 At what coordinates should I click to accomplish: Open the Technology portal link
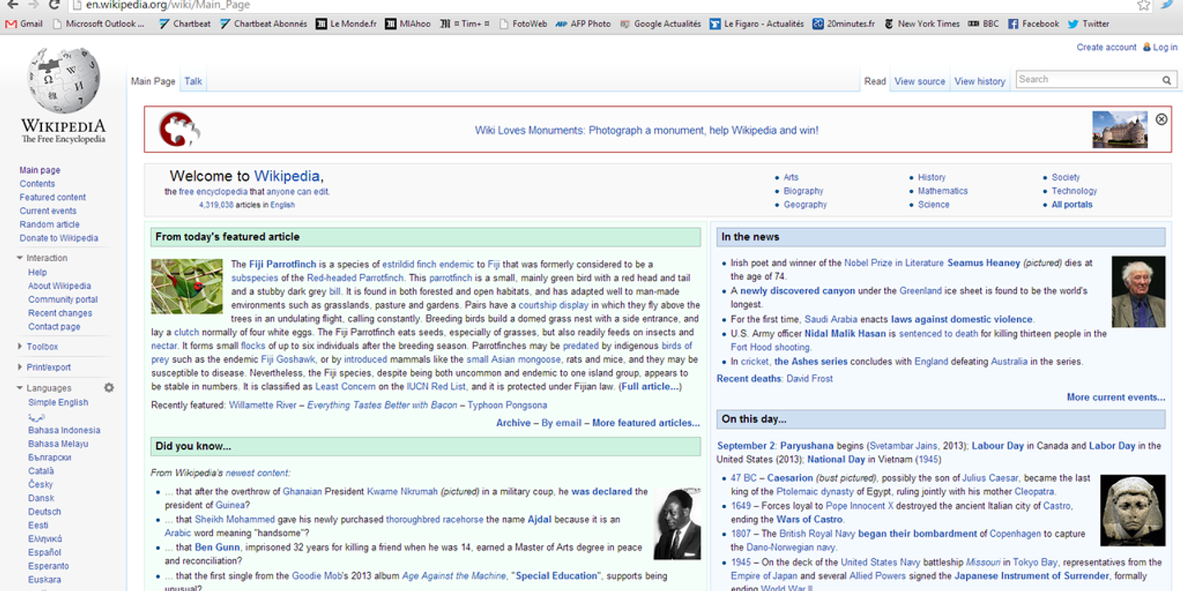pos(1074,190)
